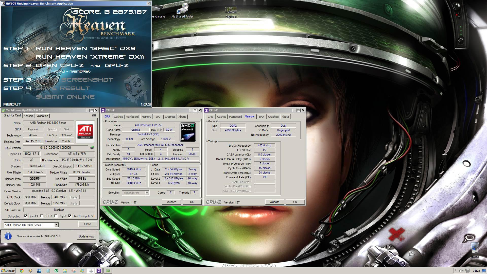Viewport: 487px width, 274px height.
Task: Click the clock showing 01:28
Action: (x=476, y=271)
